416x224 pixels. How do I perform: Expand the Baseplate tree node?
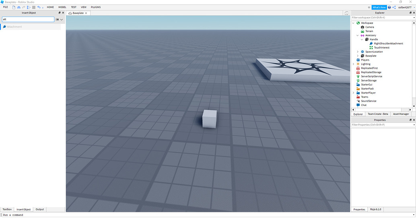(357, 56)
